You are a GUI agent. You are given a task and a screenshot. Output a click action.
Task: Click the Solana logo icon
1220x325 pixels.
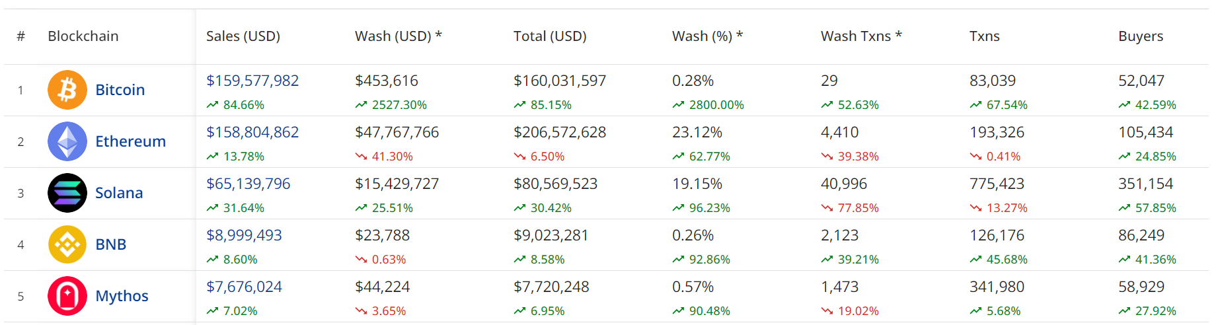click(x=67, y=193)
